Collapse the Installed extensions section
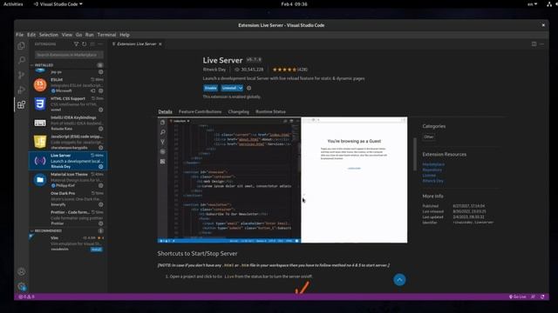 tap(44, 65)
